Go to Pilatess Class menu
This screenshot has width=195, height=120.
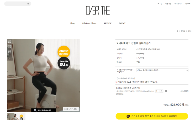pos(89,23)
